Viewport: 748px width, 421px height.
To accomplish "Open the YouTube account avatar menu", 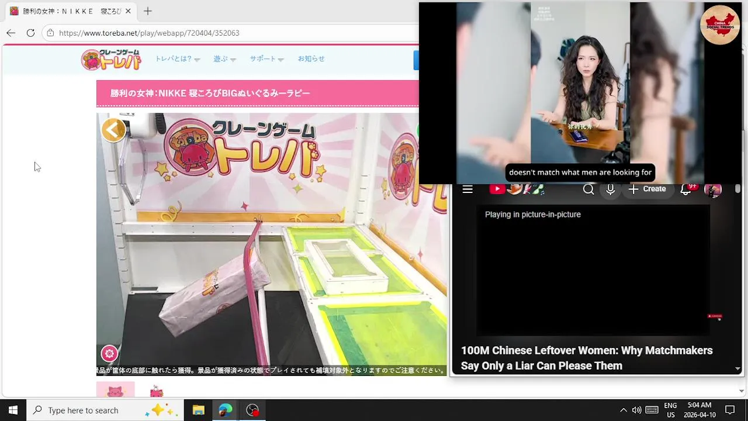I will tap(713, 189).
